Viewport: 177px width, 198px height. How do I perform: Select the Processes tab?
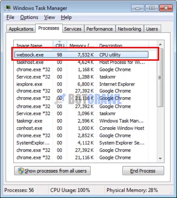coord(49,28)
